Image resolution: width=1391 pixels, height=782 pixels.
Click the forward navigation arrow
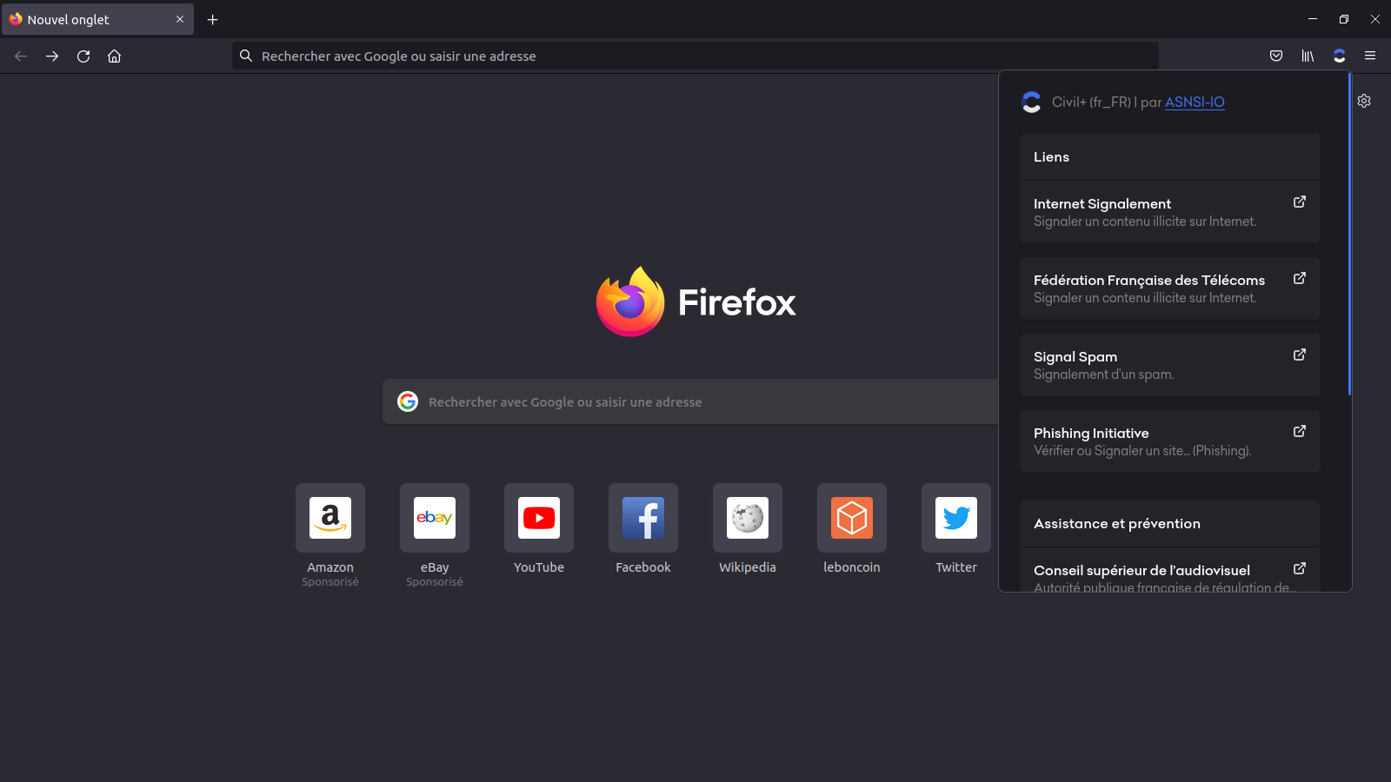click(52, 56)
